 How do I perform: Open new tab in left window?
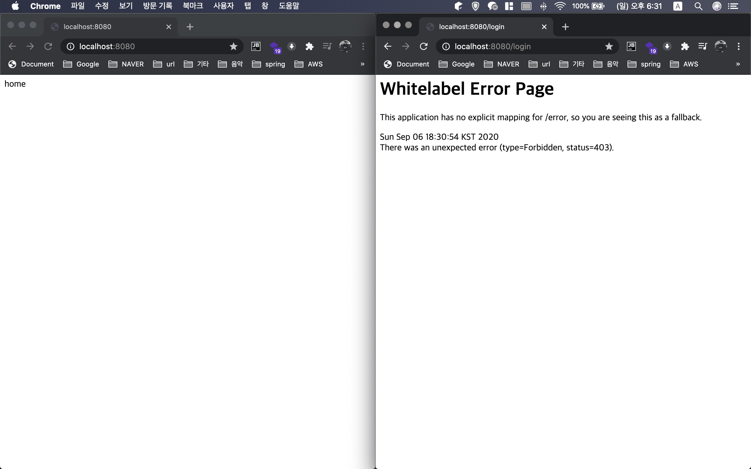point(190,27)
